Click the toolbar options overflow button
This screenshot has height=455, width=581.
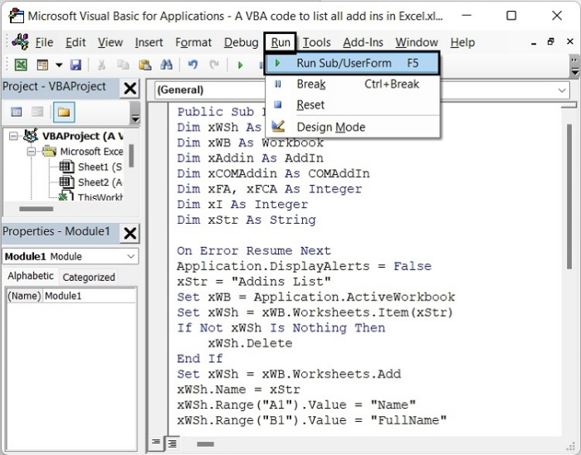coord(574,65)
